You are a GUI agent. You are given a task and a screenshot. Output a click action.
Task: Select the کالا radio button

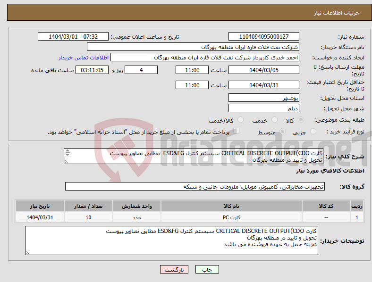pyautogui.click(x=301, y=120)
